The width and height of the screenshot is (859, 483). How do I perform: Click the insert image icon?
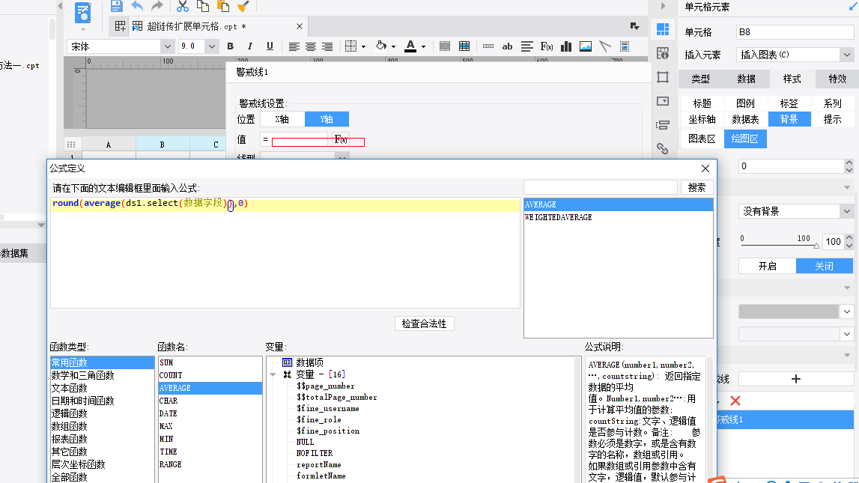(x=586, y=46)
